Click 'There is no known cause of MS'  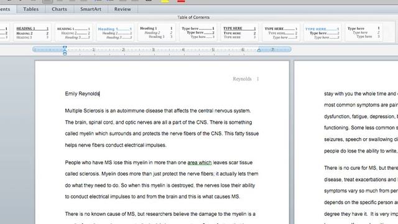pos(99,214)
